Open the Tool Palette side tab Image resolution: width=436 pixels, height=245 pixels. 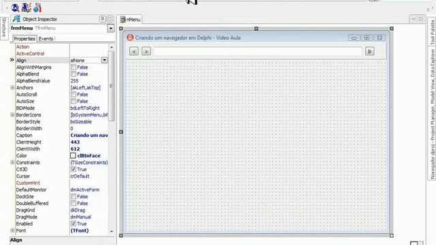click(x=433, y=33)
